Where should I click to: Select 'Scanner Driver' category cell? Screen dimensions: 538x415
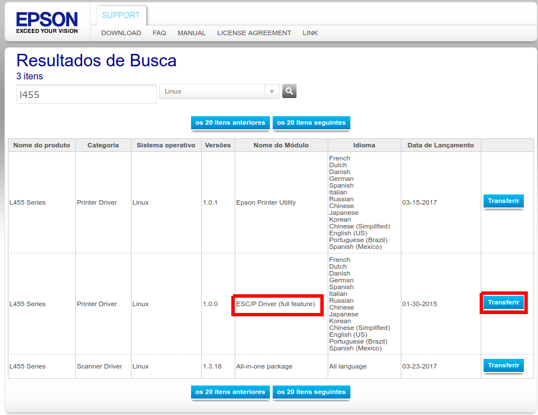pyautogui.click(x=100, y=366)
